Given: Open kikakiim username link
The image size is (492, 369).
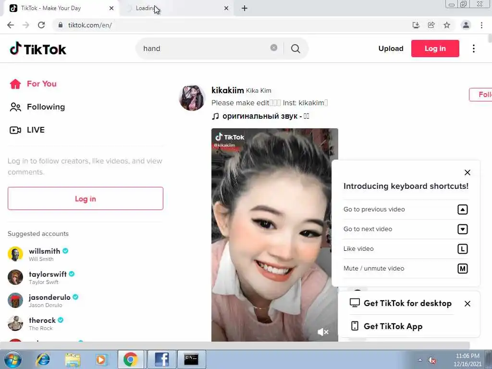Looking at the screenshot, I should coord(227,90).
